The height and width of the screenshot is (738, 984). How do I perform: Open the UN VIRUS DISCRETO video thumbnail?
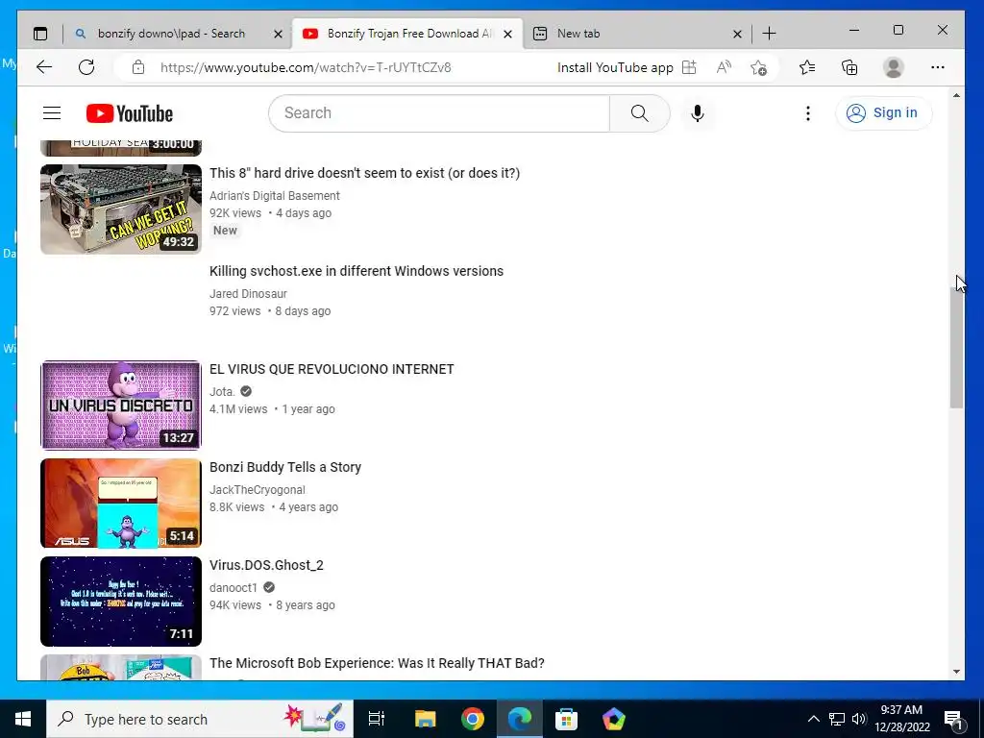tap(121, 406)
